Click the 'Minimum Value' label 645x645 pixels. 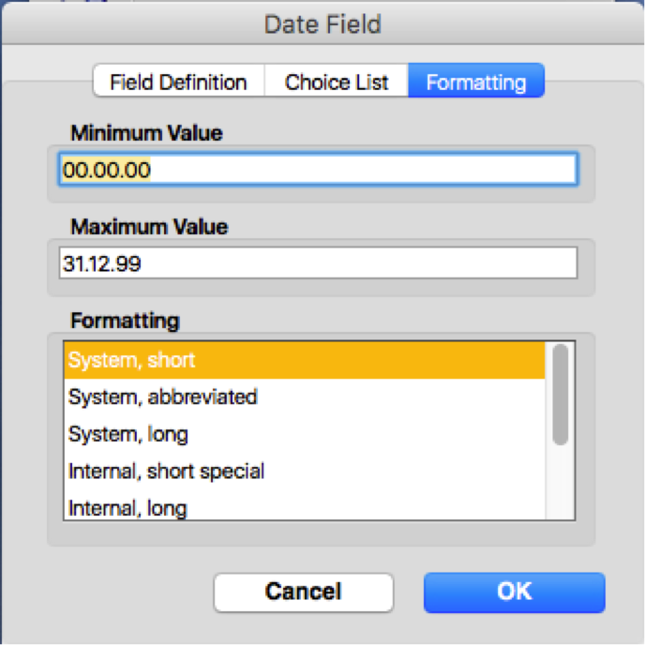coord(146,133)
